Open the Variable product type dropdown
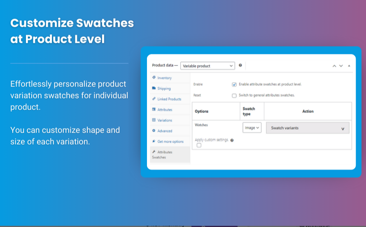Screen dimensions: 366x227 (207, 66)
